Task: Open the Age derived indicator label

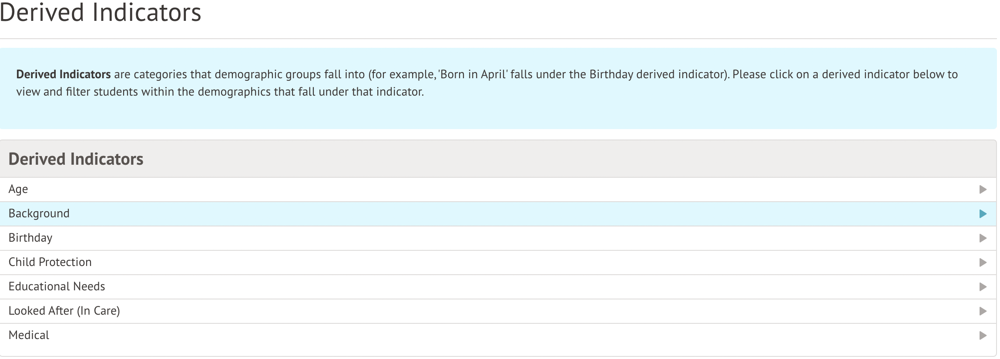Action: point(18,189)
